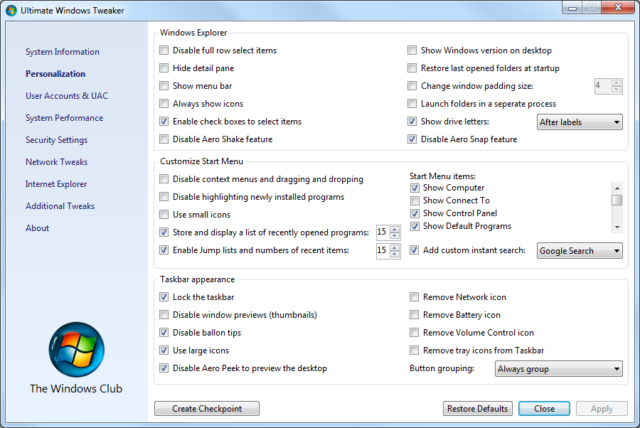Check Restore last opened folders at startup

click(412, 68)
